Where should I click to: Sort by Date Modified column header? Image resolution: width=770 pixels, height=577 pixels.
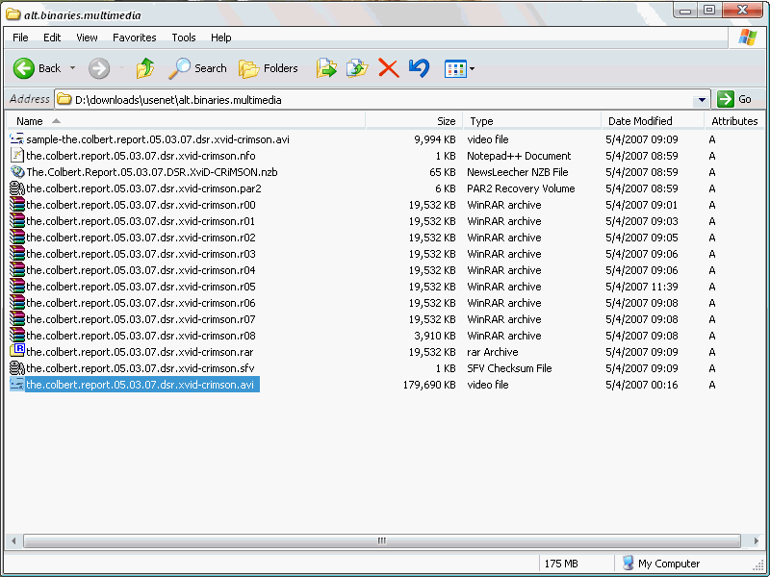click(x=654, y=121)
